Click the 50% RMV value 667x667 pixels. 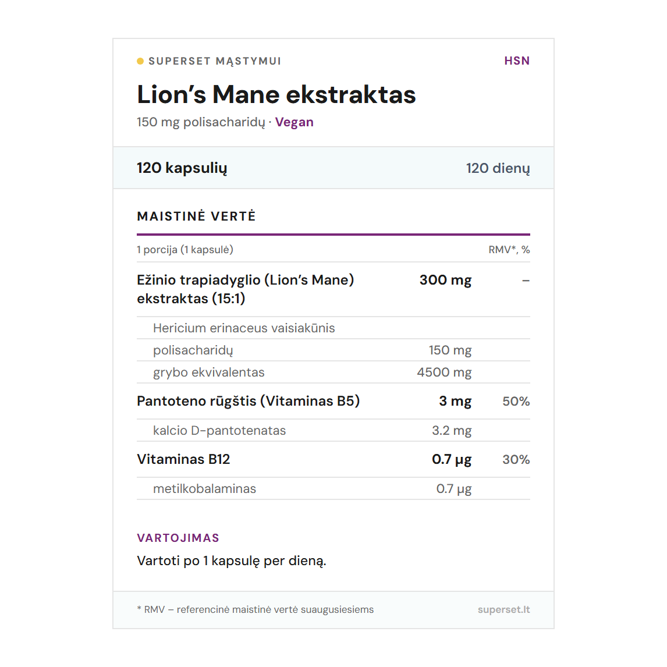516,402
